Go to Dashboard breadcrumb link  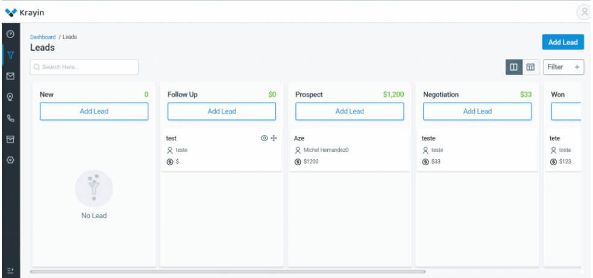point(43,37)
